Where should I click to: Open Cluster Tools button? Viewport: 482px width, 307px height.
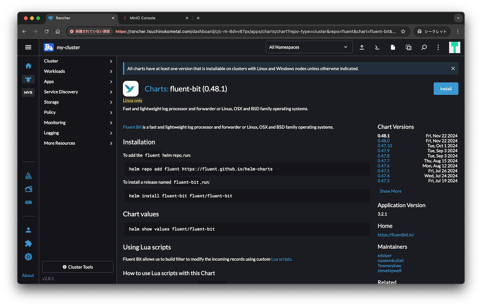pyautogui.click(x=78, y=267)
